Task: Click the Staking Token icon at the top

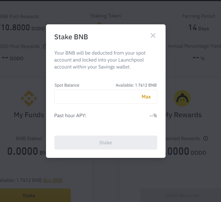Action: [x=99, y=23]
